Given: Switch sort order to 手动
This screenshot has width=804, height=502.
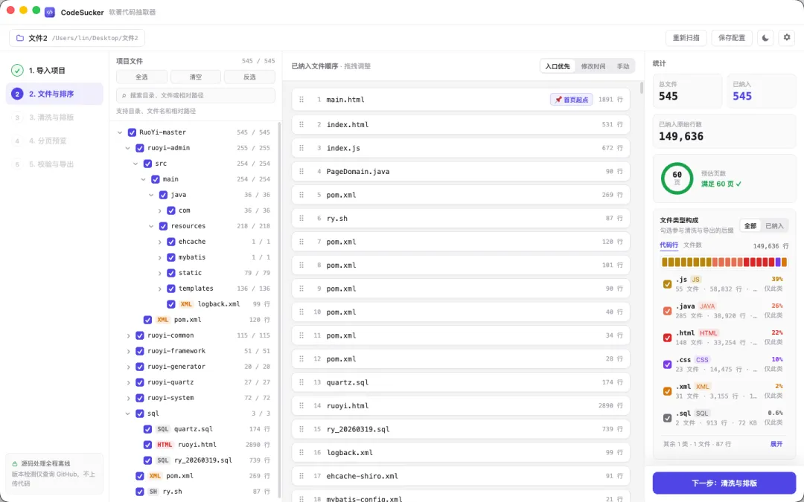Looking at the screenshot, I should [623, 66].
